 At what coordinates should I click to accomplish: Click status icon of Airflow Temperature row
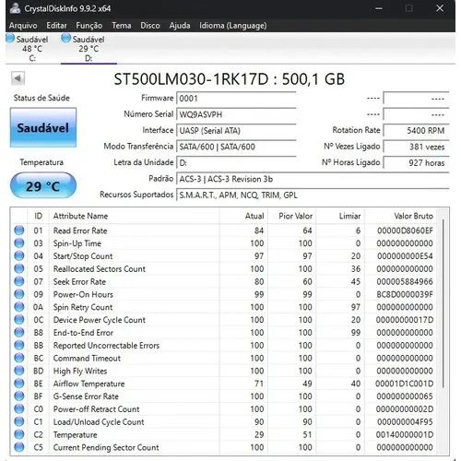tap(19, 384)
